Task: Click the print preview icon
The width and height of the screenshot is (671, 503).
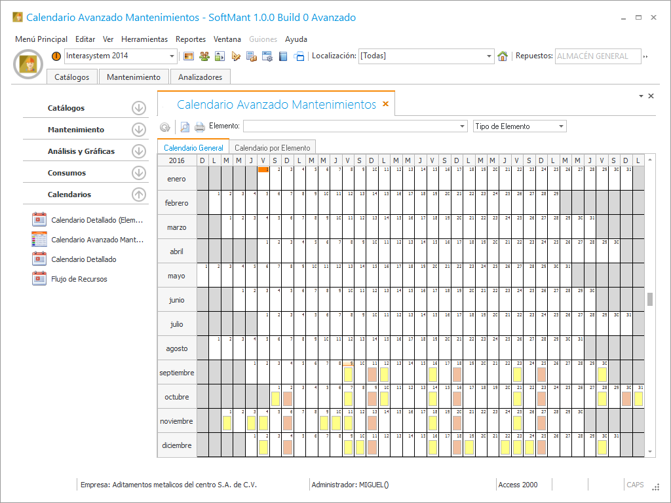Action: (x=185, y=127)
